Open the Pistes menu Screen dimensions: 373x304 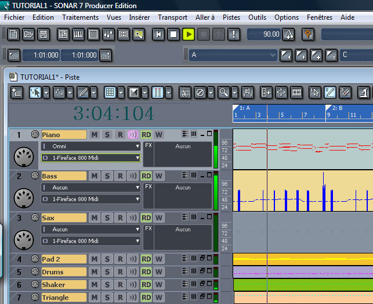point(231,17)
